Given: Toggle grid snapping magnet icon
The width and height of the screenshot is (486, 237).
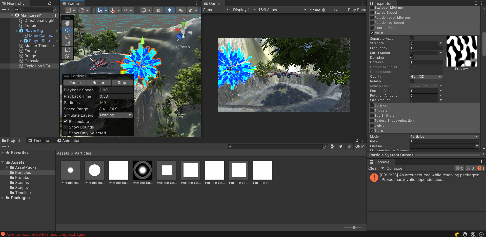Looking at the screenshot, I should 113,10.
